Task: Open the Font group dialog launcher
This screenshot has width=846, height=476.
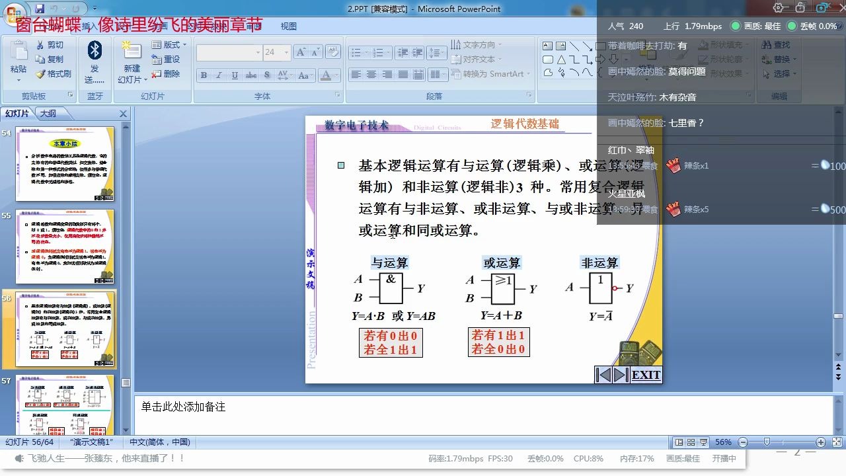Action: (337, 96)
